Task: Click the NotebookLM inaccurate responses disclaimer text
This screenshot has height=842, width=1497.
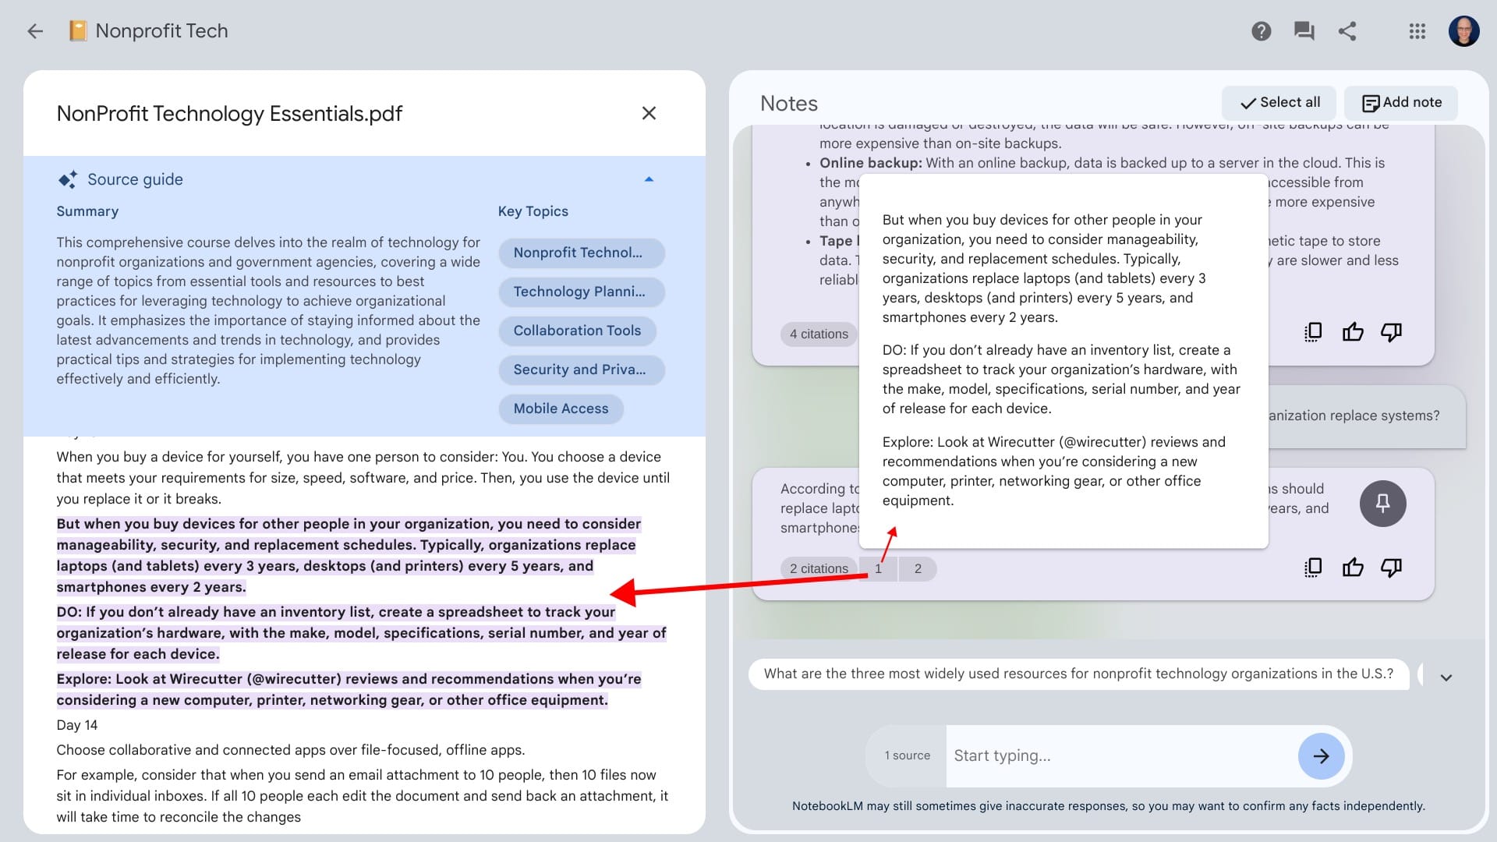Action: [x=1108, y=806]
